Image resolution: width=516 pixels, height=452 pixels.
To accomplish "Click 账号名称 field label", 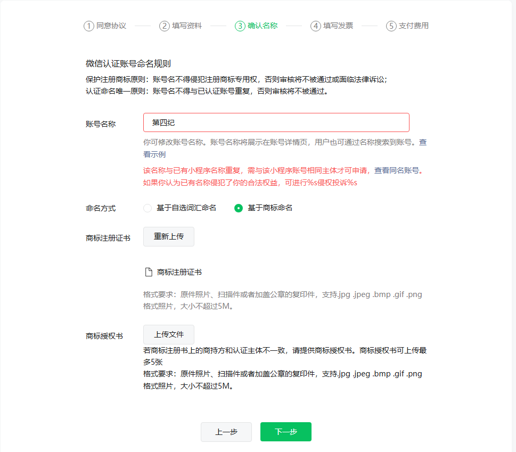I will (x=101, y=124).
